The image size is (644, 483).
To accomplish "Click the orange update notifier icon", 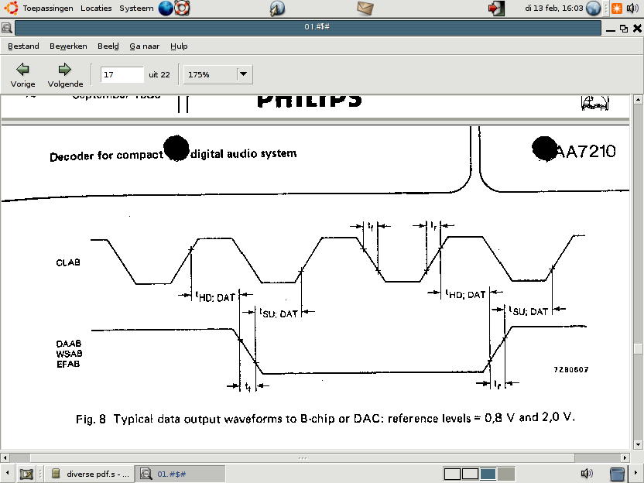I will pyautogui.click(x=617, y=9).
